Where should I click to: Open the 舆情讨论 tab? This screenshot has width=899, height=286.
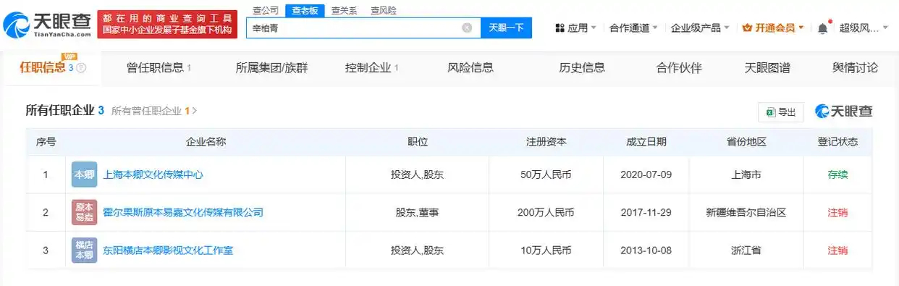tap(855, 68)
